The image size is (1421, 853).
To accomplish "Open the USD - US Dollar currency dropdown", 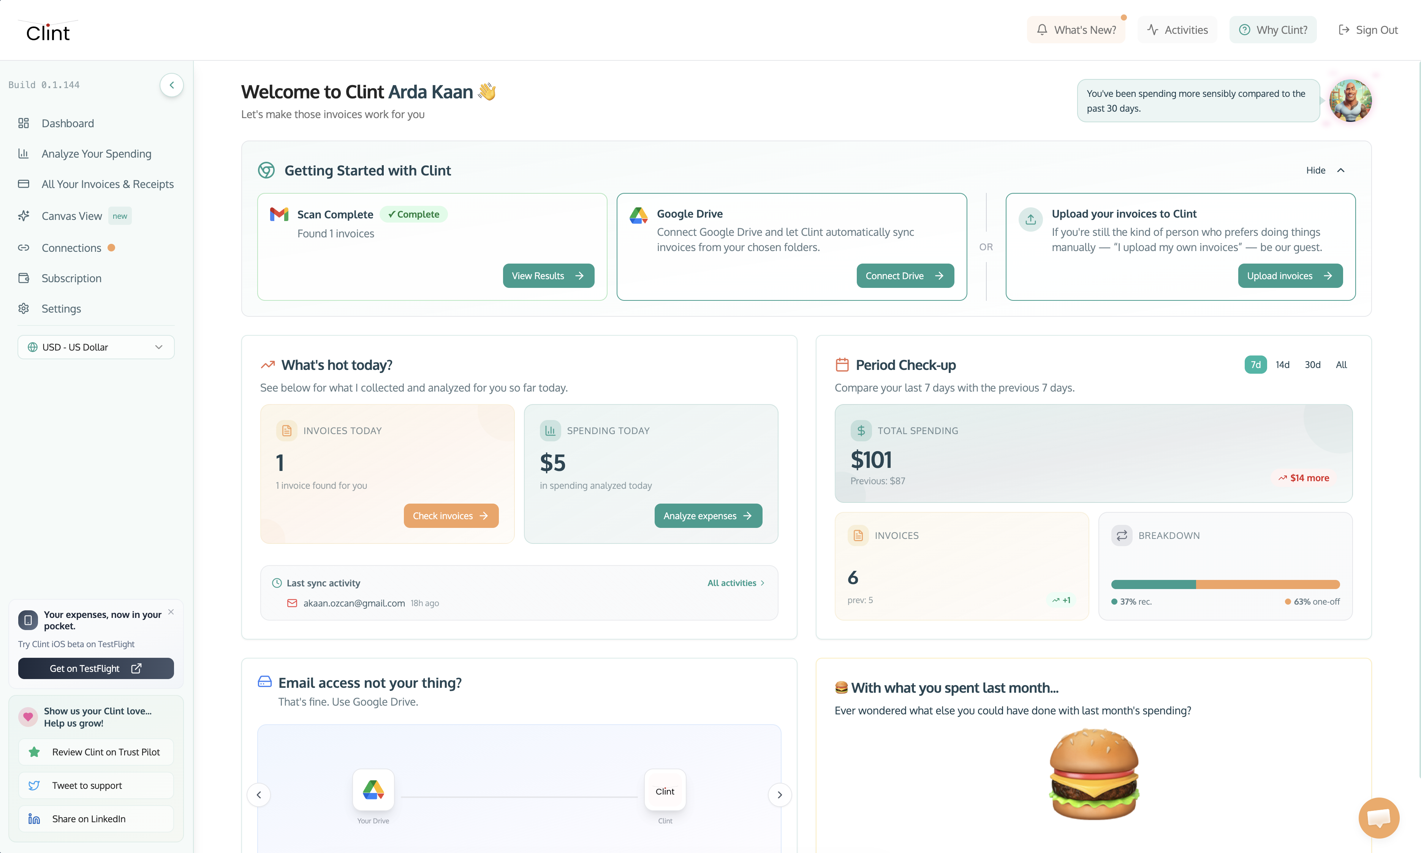I will click(95, 347).
